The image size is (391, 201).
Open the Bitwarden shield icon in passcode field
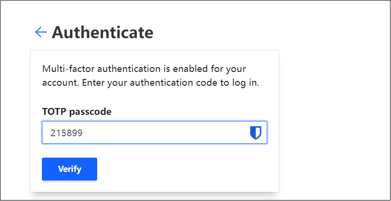(x=256, y=133)
